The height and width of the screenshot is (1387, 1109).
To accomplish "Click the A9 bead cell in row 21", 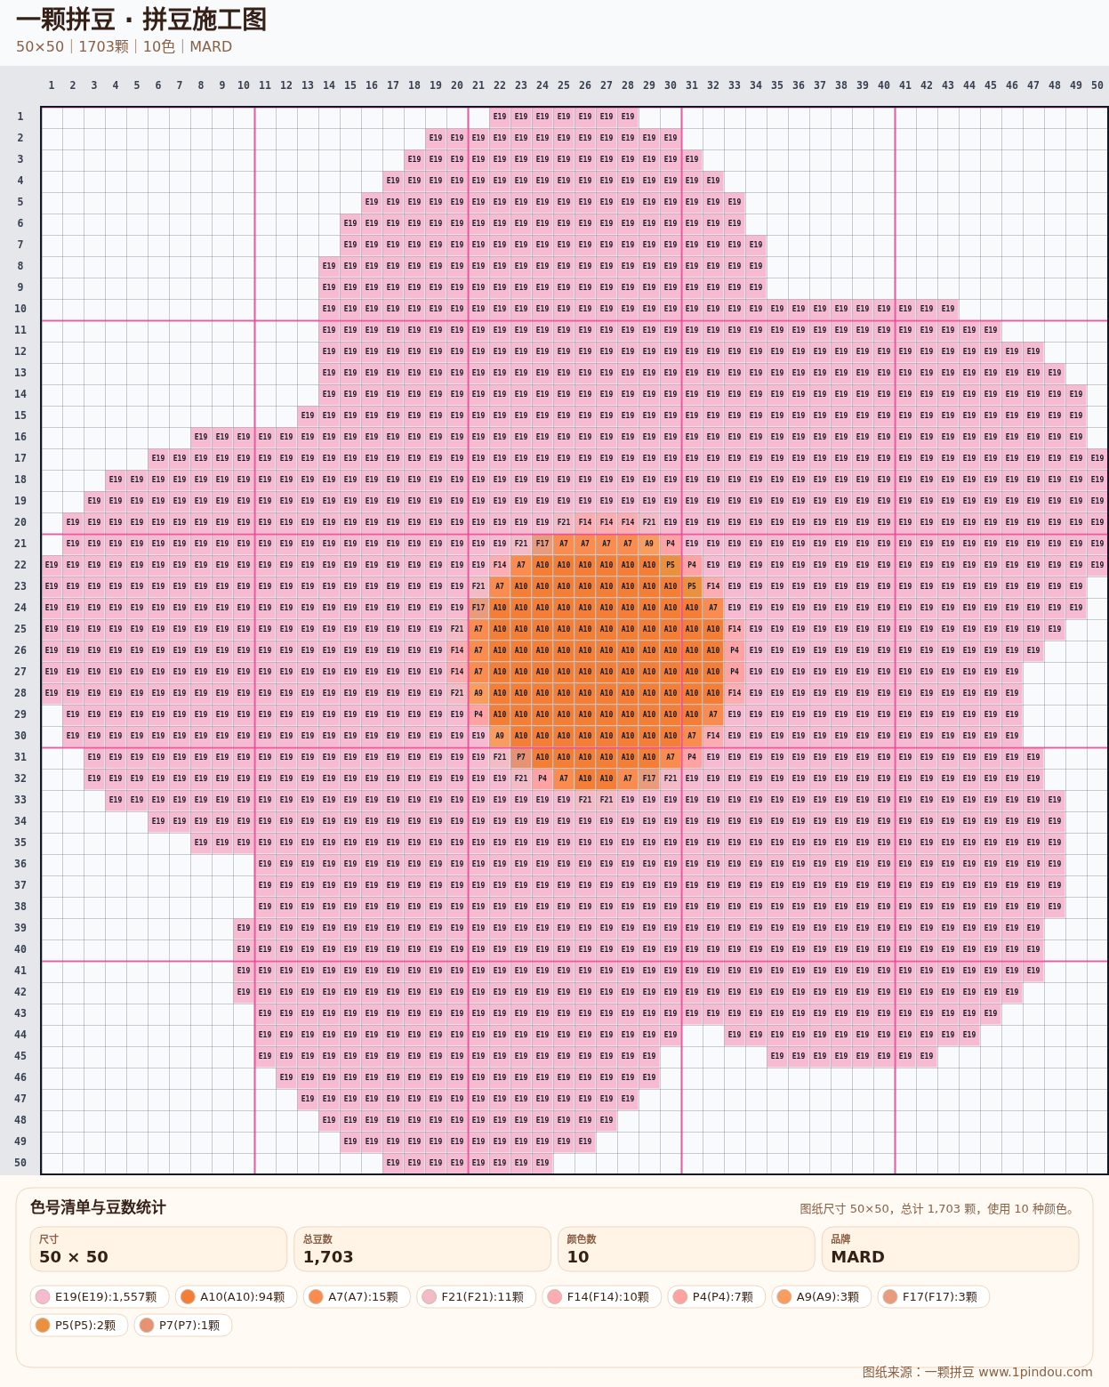I will tap(649, 544).
